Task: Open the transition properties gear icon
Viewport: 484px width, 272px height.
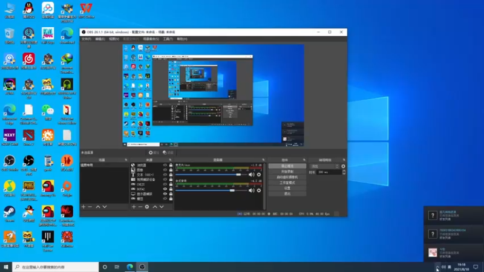Action: 343,166
